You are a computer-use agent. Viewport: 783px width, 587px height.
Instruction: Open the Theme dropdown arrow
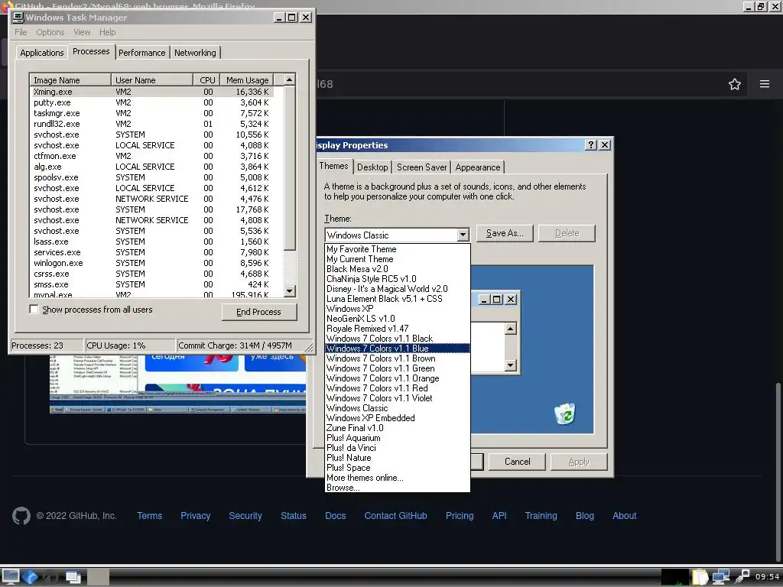[x=463, y=235]
